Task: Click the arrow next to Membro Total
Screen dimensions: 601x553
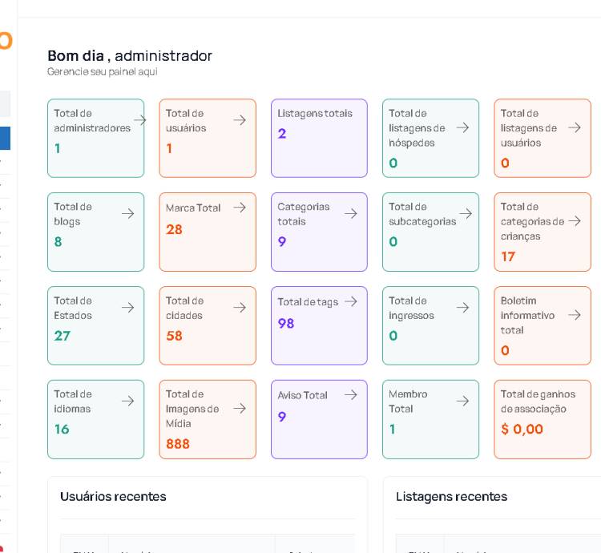Action: pos(462,401)
